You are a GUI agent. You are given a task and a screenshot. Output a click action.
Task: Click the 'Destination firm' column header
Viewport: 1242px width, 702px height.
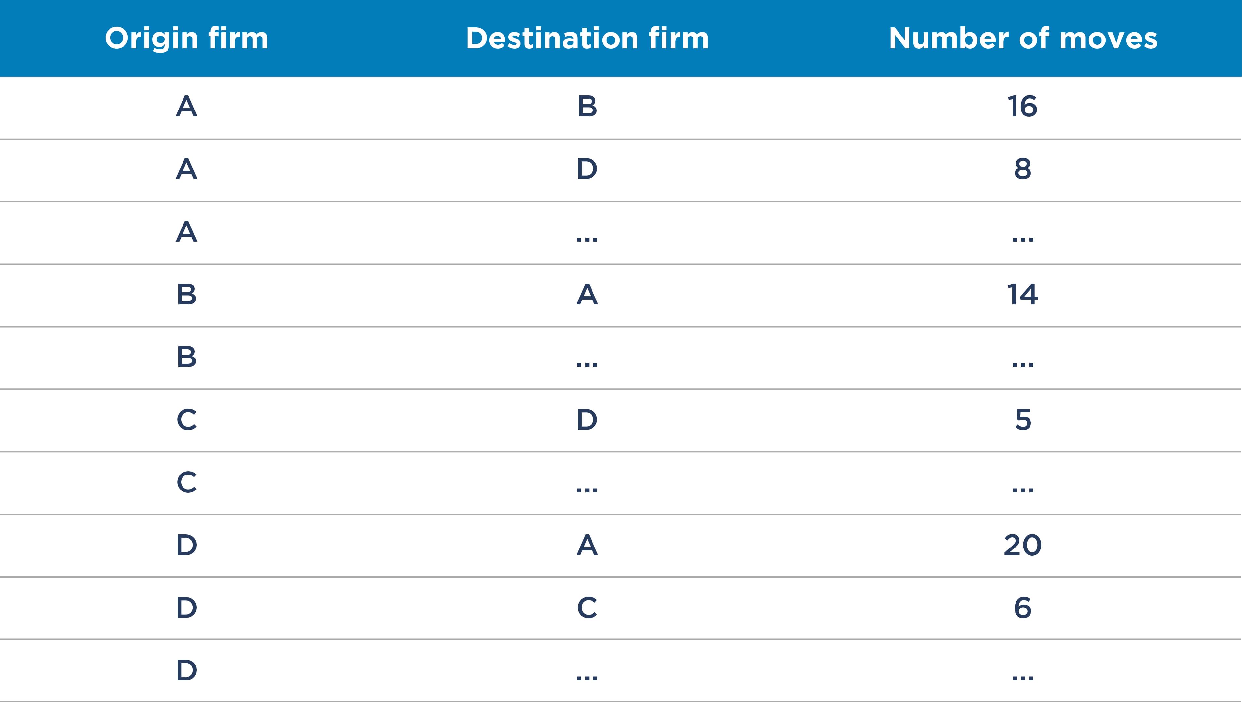[587, 38]
